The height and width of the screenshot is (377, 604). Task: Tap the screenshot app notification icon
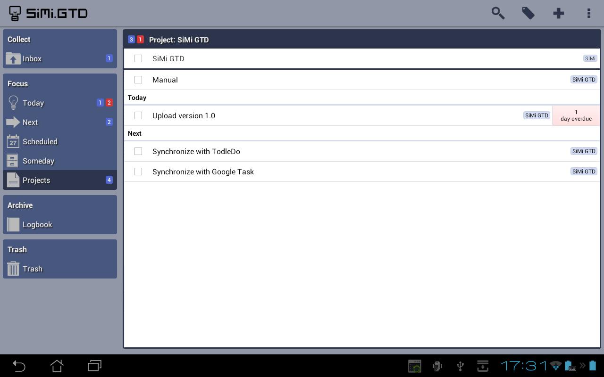[x=415, y=366]
